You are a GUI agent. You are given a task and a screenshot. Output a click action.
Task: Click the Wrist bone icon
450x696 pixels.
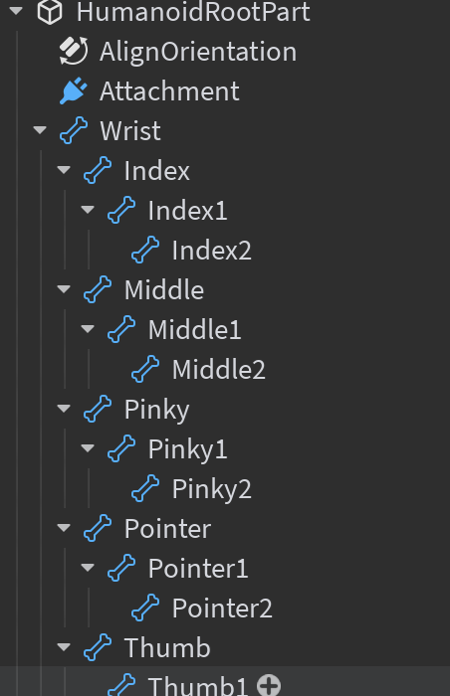coord(74,130)
